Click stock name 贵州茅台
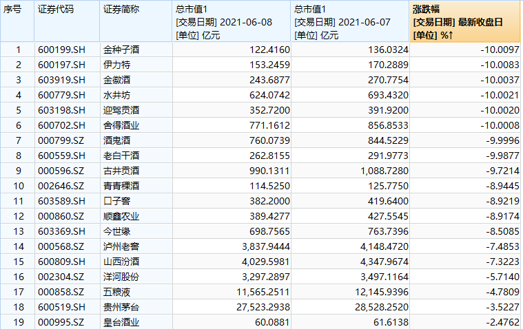Viewport: 523px width, 329px height. (x=121, y=307)
